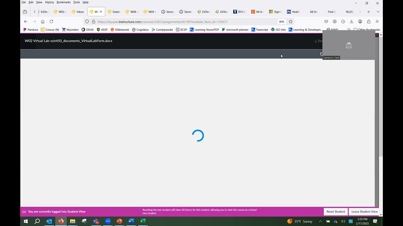Click the Leave Student View button
Viewport: 403px width, 226px height.
(365, 212)
